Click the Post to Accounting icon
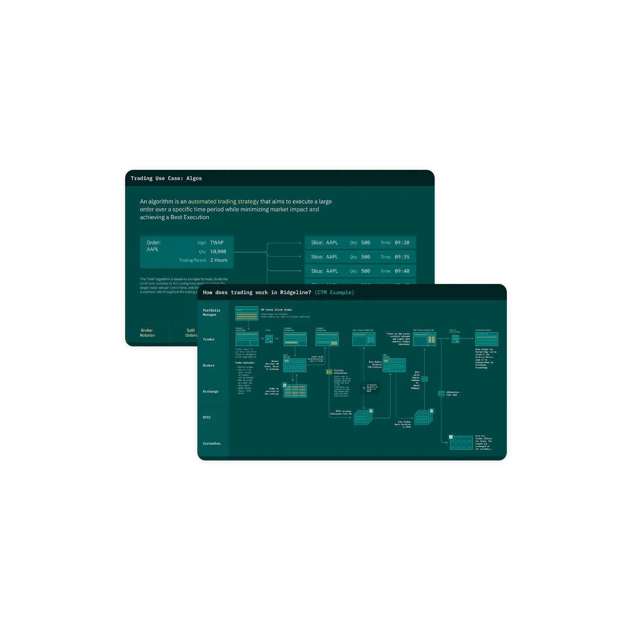The image size is (632, 632). 455,339
